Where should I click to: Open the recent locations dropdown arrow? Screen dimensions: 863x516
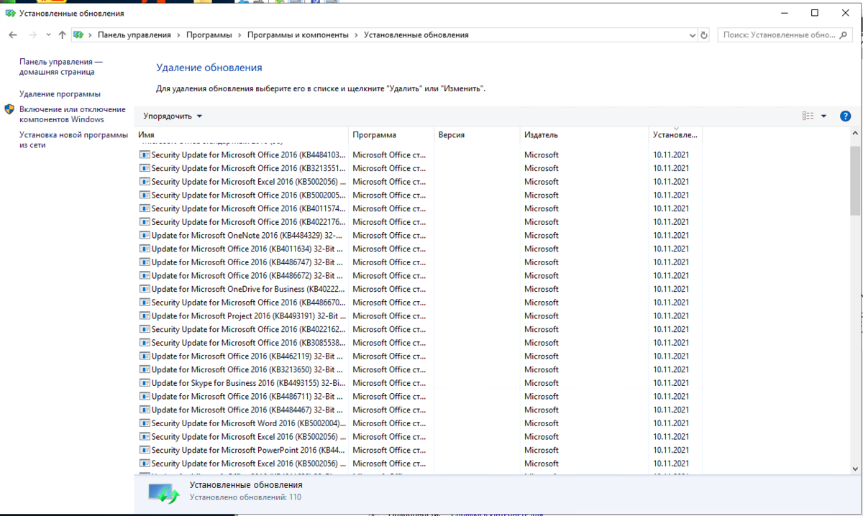pos(48,34)
